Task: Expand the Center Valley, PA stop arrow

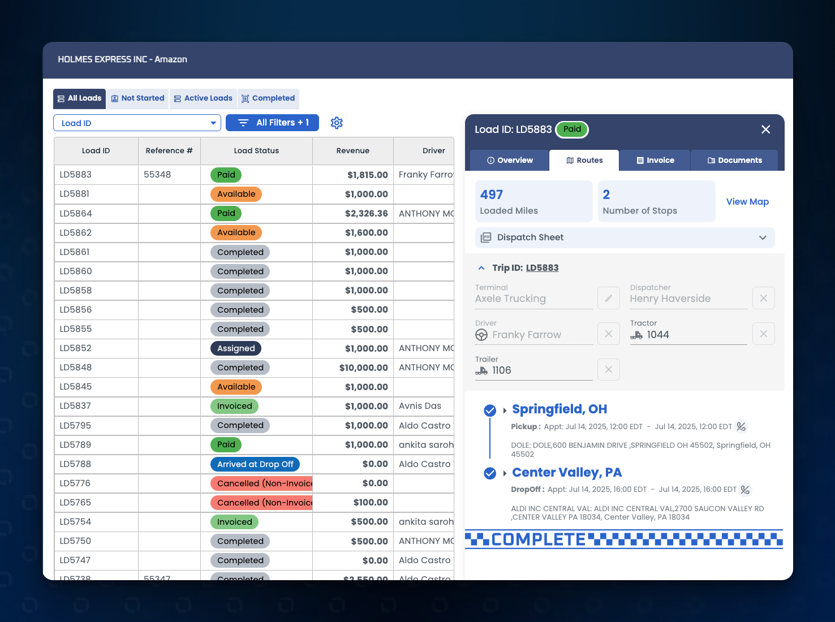Action: (505, 473)
